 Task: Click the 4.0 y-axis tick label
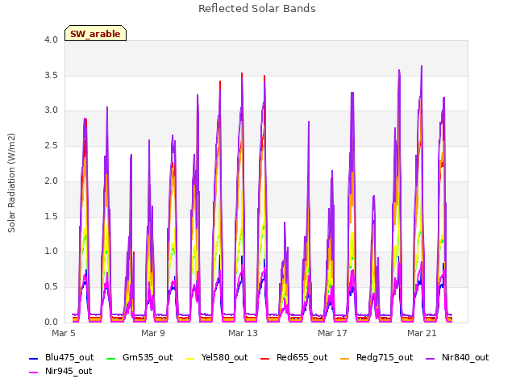[51, 40]
